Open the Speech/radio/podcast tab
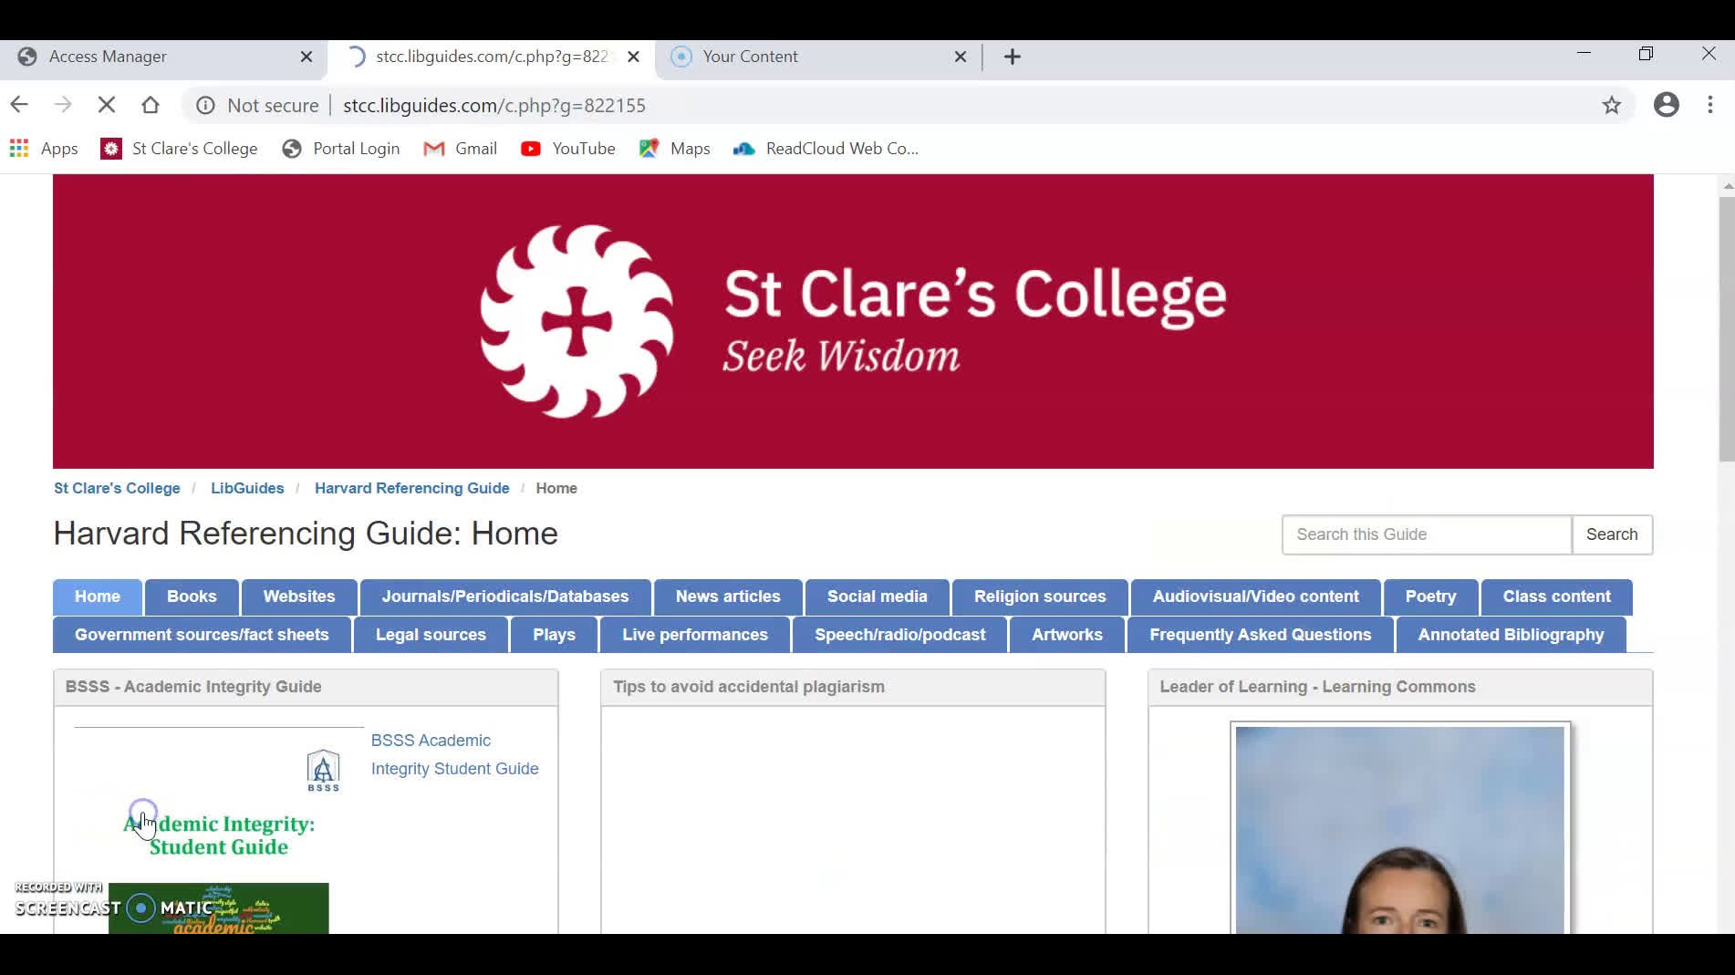This screenshot has width=1735, height=975. point(900,635)
